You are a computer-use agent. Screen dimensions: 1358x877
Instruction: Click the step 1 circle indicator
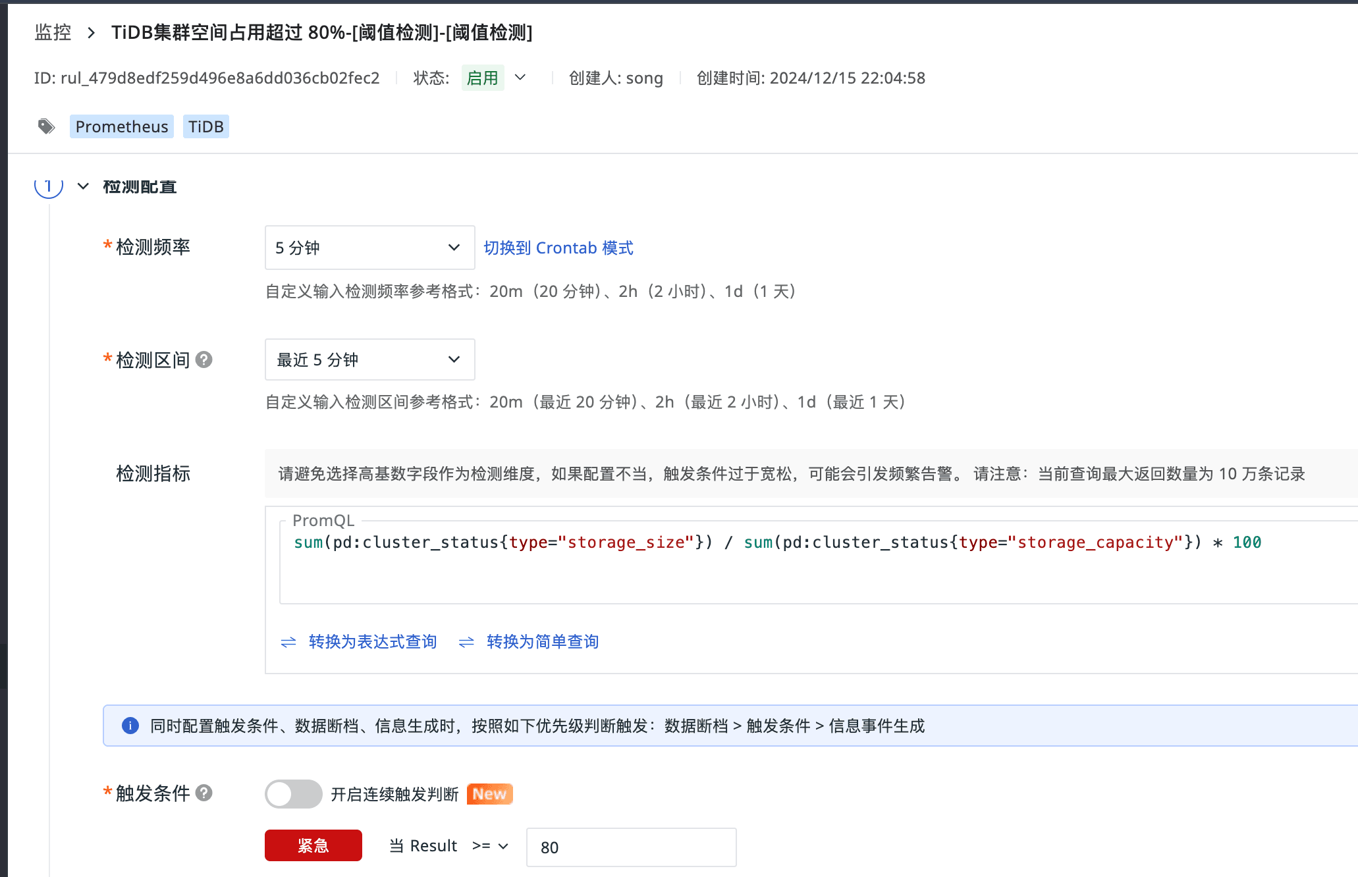(x=49, y=186)
